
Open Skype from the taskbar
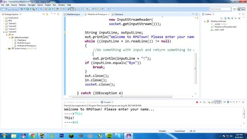tap(119, 136)
